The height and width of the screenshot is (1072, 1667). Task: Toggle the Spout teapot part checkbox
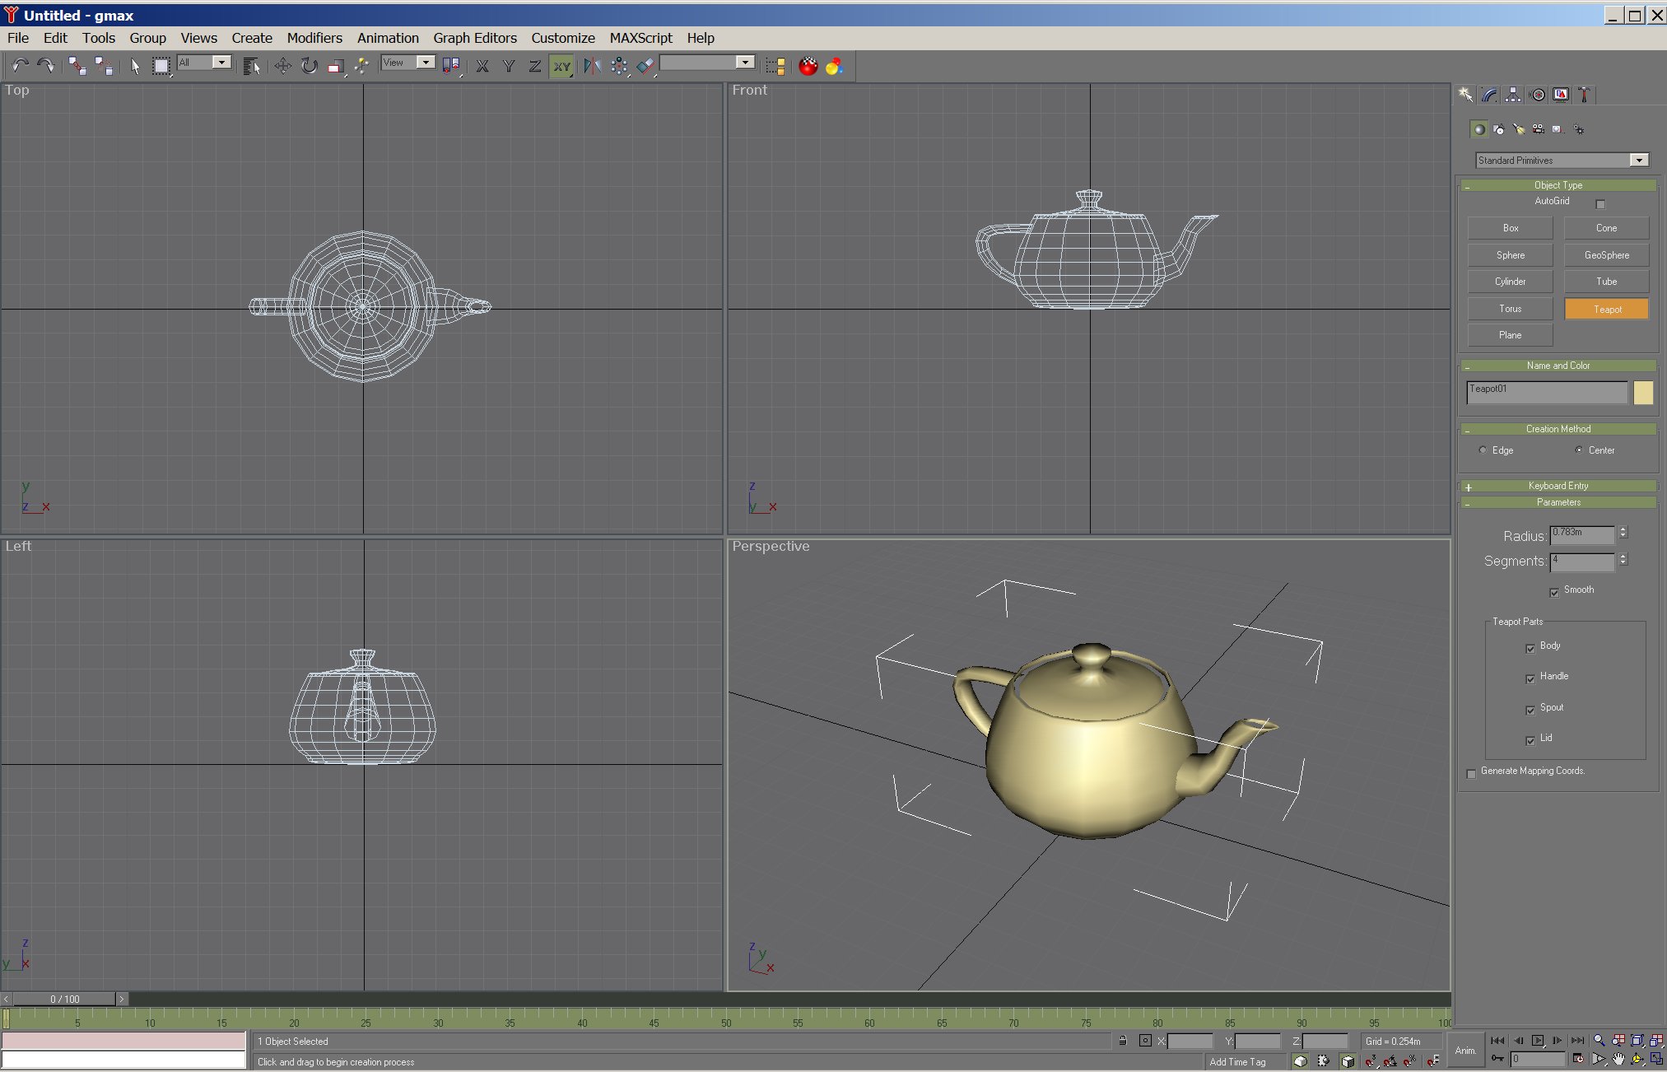click(x=1530, y=710)
